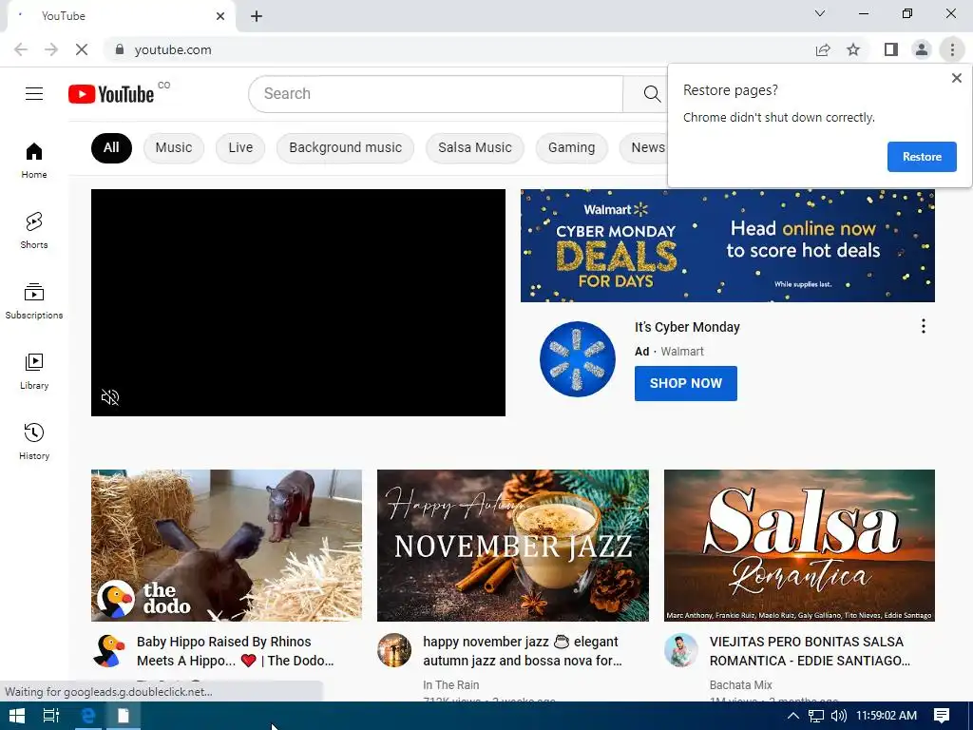Click the search magnifier button
The height and width of the screenshot is (730, 973).
click(652, 94)
